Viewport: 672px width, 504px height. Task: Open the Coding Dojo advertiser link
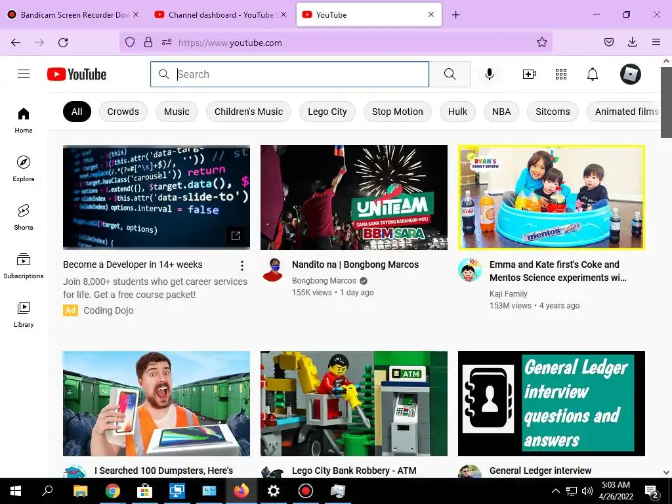[x=108, y=310]
